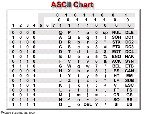
Task: Click the Cisco Systems copyright text
Action: [18, 112]
